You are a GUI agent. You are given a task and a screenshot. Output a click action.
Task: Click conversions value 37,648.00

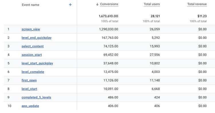pos(111,63)
